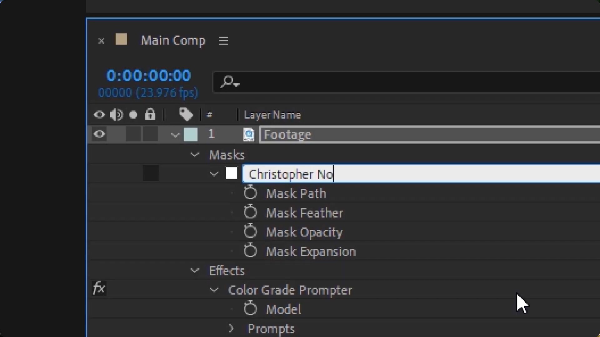Open the Main Comp panel menu
The image size is (600, 337).
pyautogui.click(x=223, y=41)
